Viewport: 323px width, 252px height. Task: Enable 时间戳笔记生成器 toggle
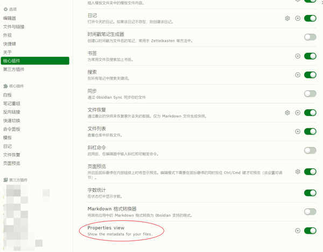tap(310, 37)
